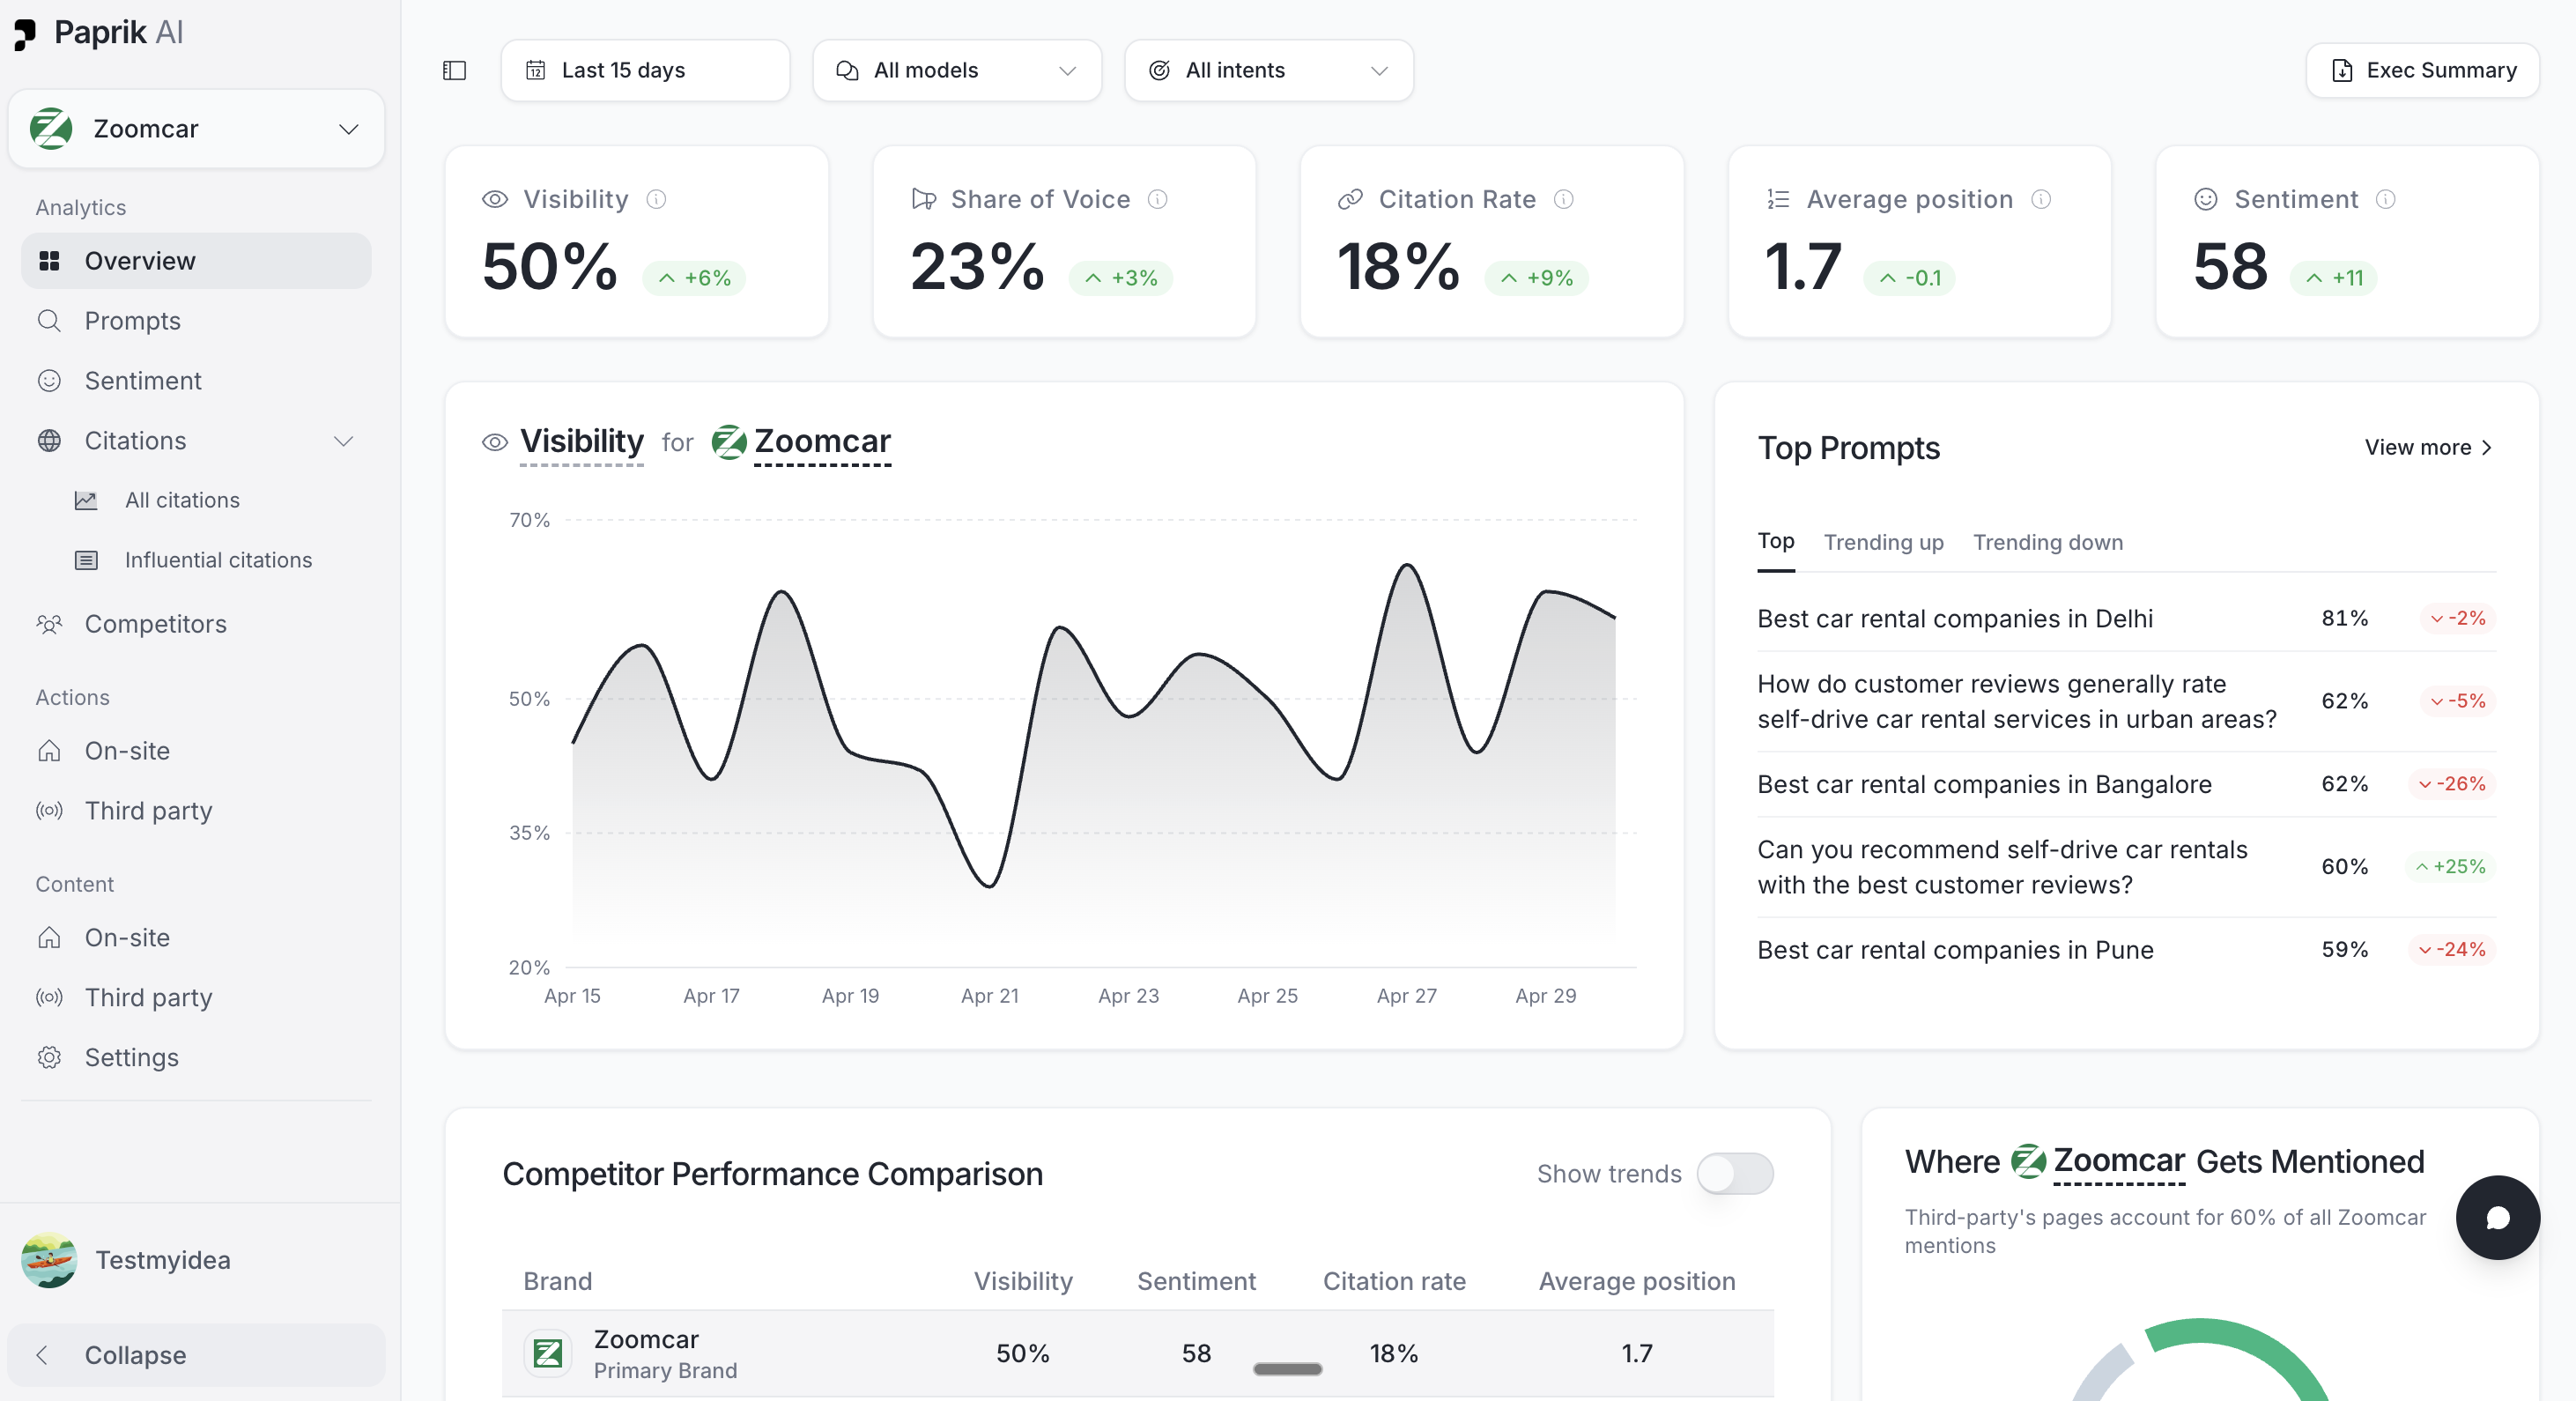Click the Actions On-site home icon
This screenshot has height=1401, width=2576.
tap(49, 751)
